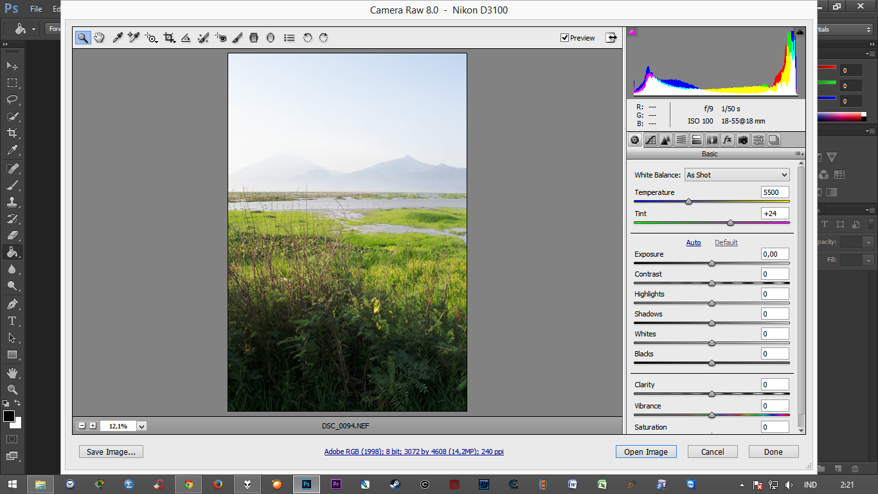Click the Auto tone adjustment link
The image size is (878, 494).
[694, 242]
